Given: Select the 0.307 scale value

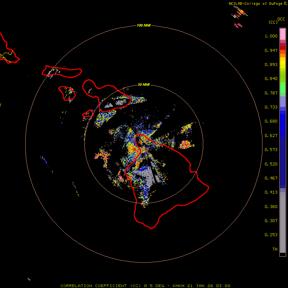Looking at the screenshot, I should (271, 221).
